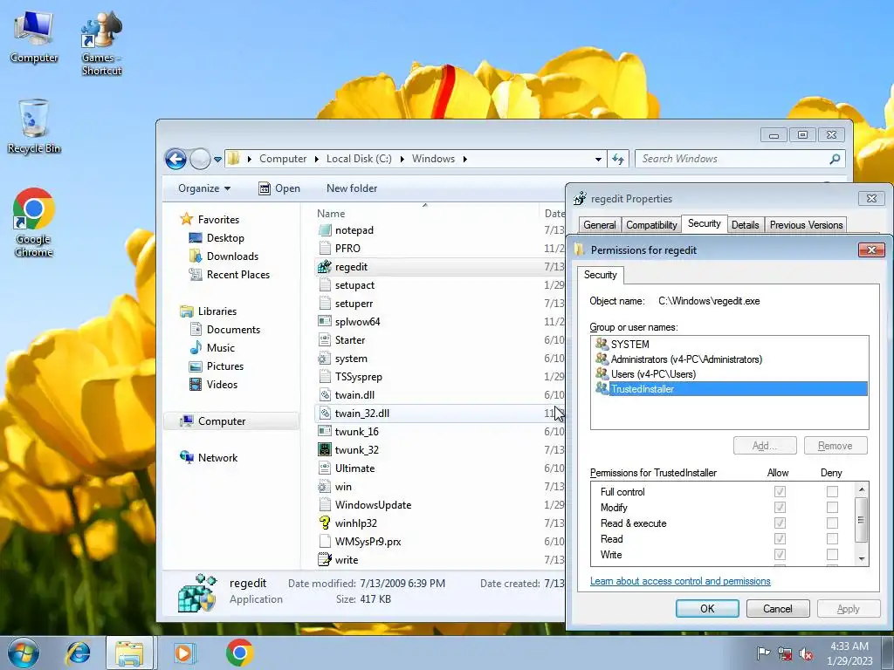Switch to the Compatibility tab
This screenshot has height=670, width=894.
651,225
